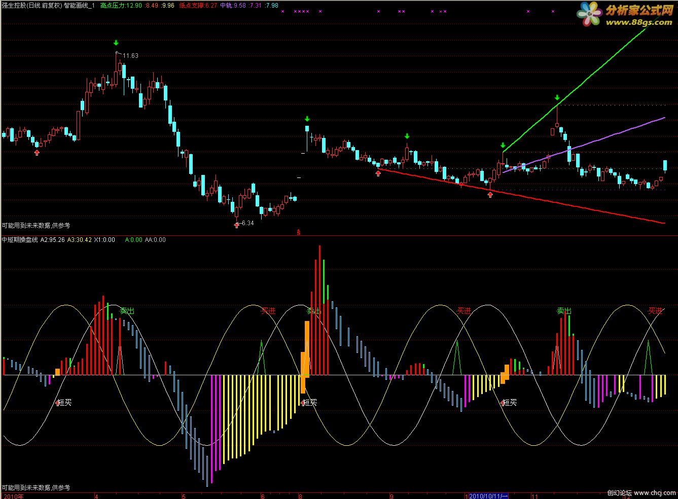
Task: Click 可能用到未来数据 note in the price panel
Action: [36, 225]
